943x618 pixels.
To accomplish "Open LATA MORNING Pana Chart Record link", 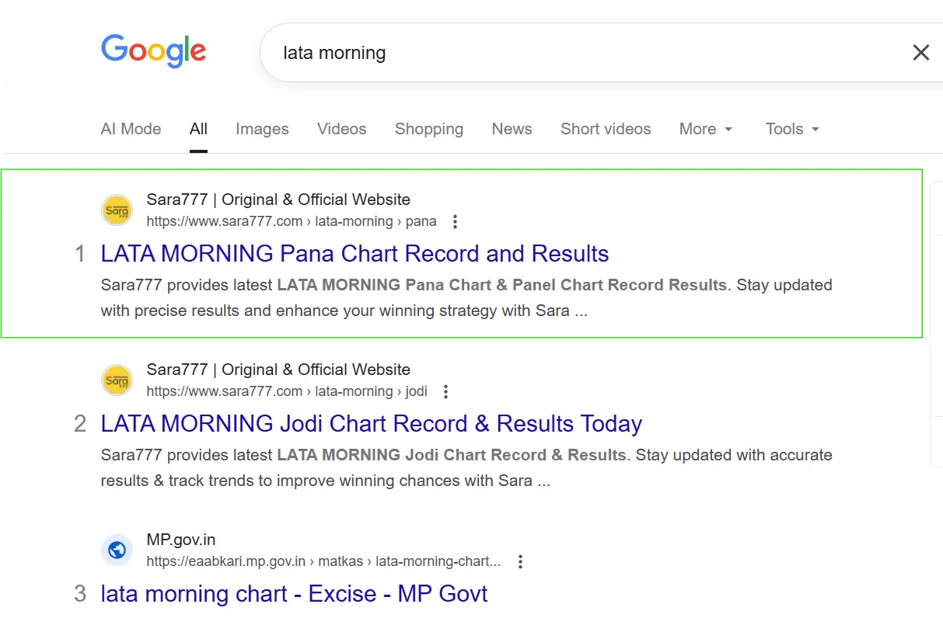I will (x=354, y=254).
